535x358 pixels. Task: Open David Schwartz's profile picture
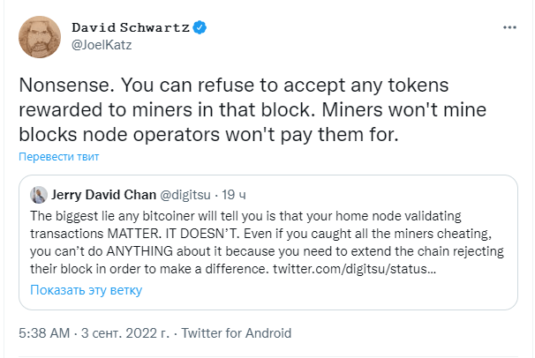point(40,37)
